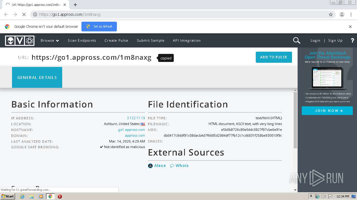Dismiss the default browser notification bar
Screen dimensions: 357x200
pos(350,27)
